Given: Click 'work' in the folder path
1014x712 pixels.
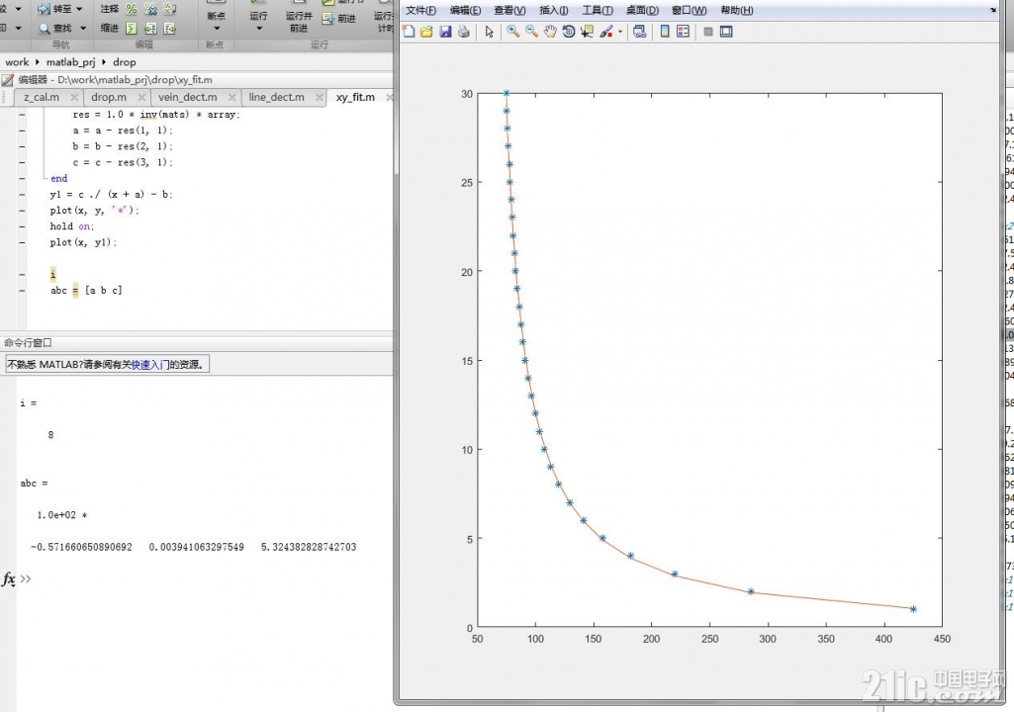Looking at the screenshot, I should pyautogui.click(x=17, y=62).
